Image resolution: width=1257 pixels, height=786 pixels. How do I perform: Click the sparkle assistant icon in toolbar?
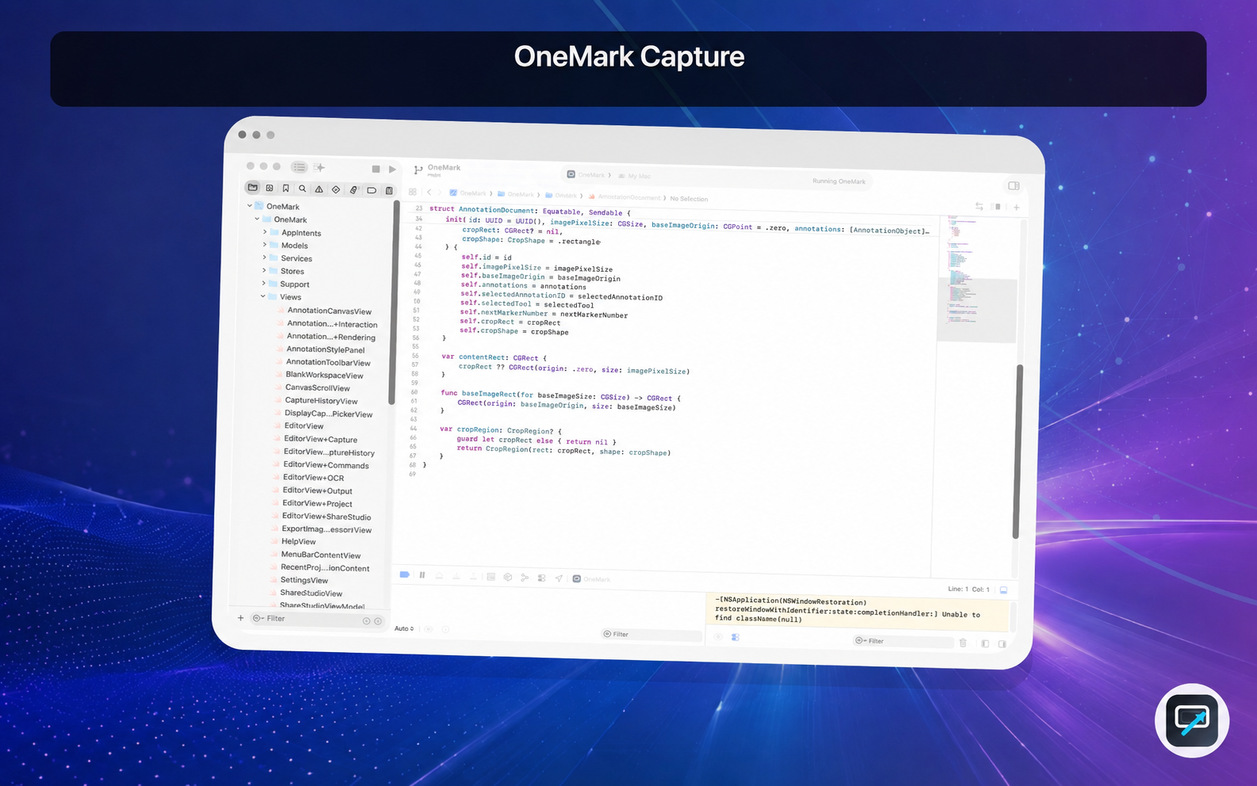[x=319, y=167]
